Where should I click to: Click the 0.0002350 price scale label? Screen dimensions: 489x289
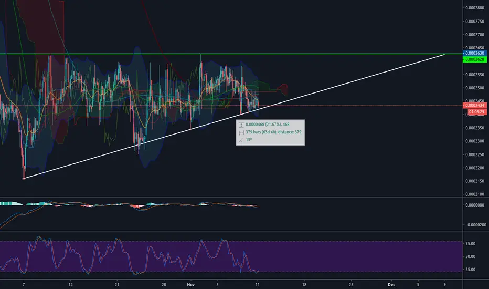pyautogui.click(x=475, y=128)
